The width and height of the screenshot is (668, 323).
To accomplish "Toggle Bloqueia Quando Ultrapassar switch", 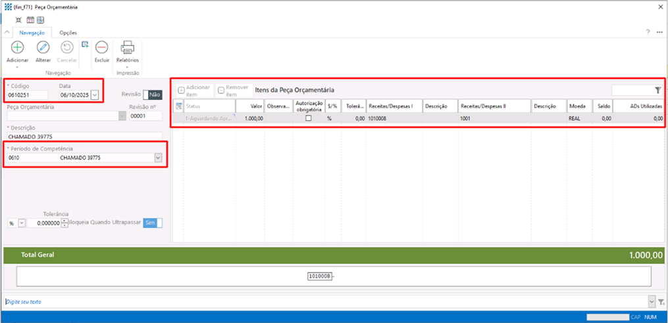I will pyautogui.click(x=153, y=223).
